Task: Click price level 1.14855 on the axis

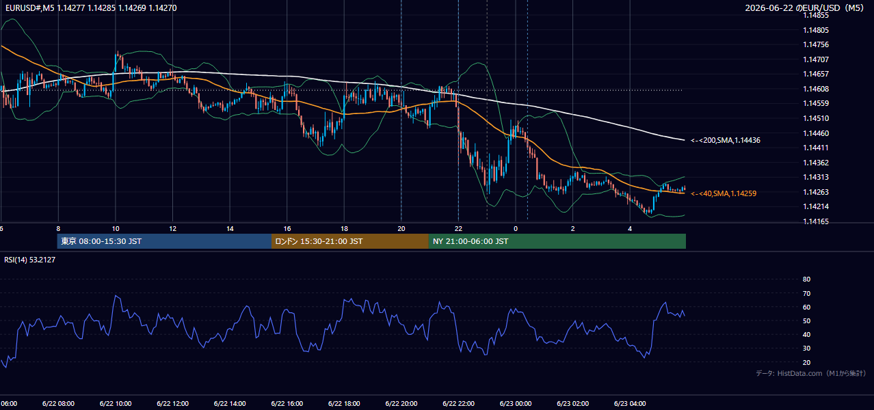Action: pos(815,15)
